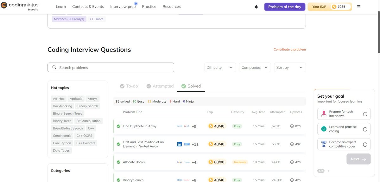Image resolution: width=380 pixels, height=182 pixels.
Task: Select the Binary Search Trees hot topic
Action: coord(67,113)
